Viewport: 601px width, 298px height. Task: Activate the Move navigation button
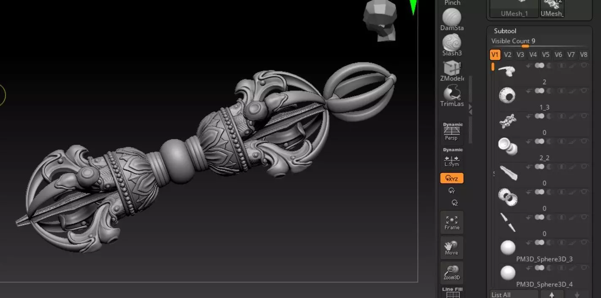click(x=452, y=247)
